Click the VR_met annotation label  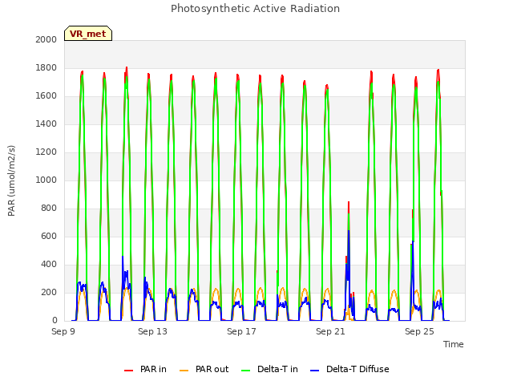click(x=88, y=34)
